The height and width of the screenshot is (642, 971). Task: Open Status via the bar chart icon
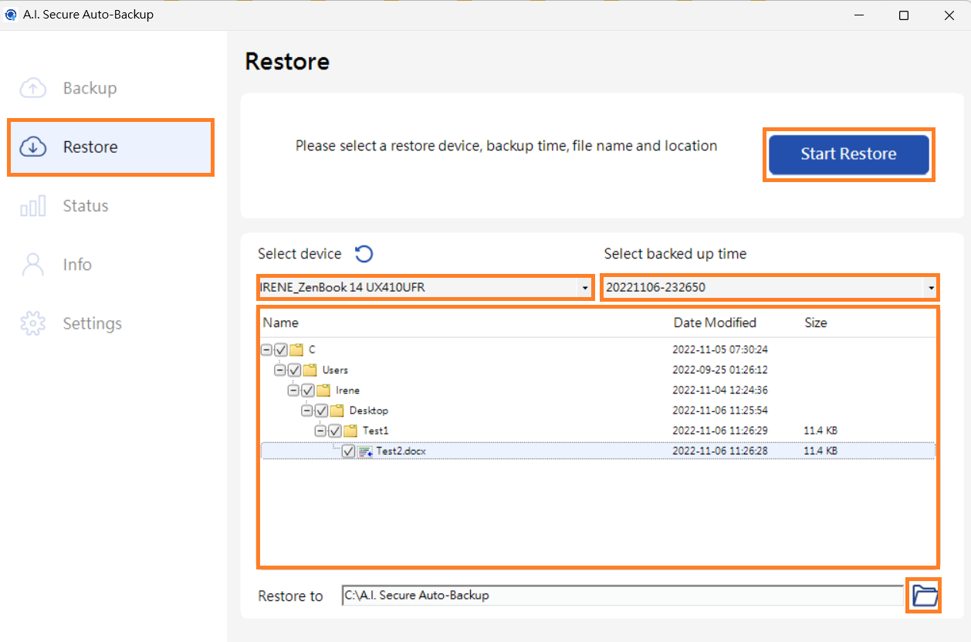33,205
